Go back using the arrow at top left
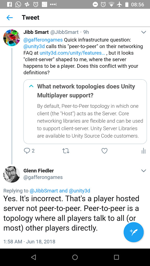This screenshot has width=150, height=266. (x=9, y=18)
